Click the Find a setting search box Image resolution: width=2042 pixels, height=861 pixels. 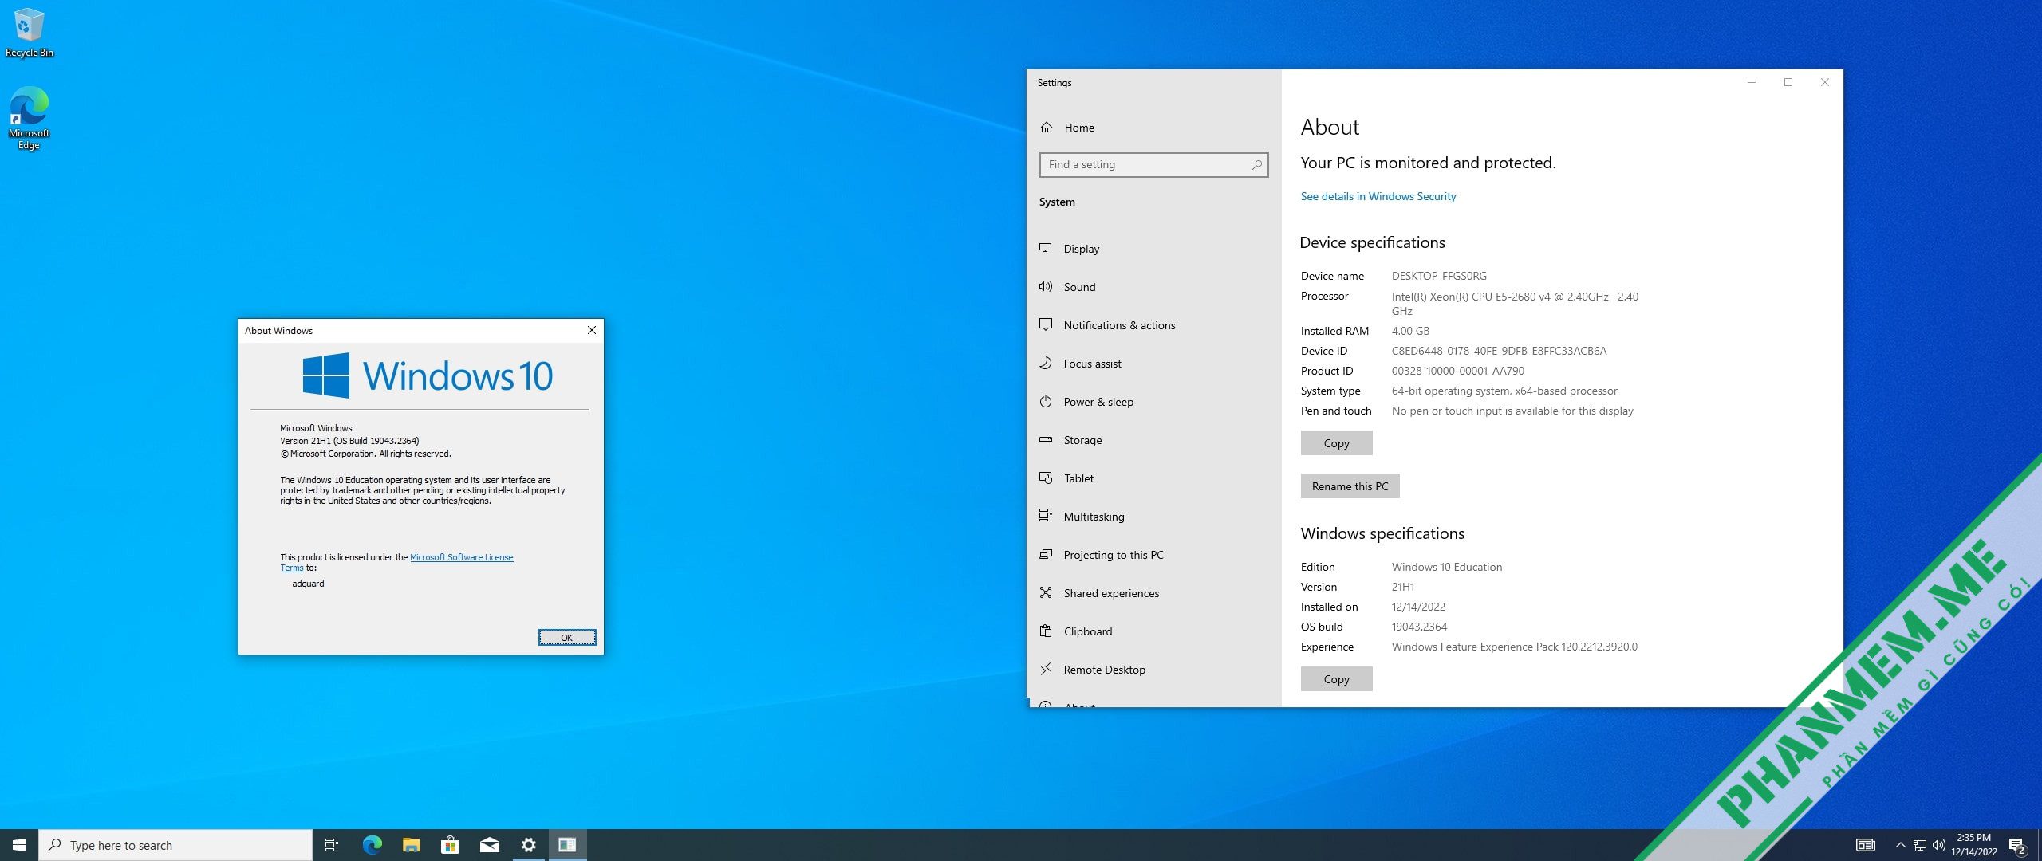pyautogui.click(x=1153, y=165)
